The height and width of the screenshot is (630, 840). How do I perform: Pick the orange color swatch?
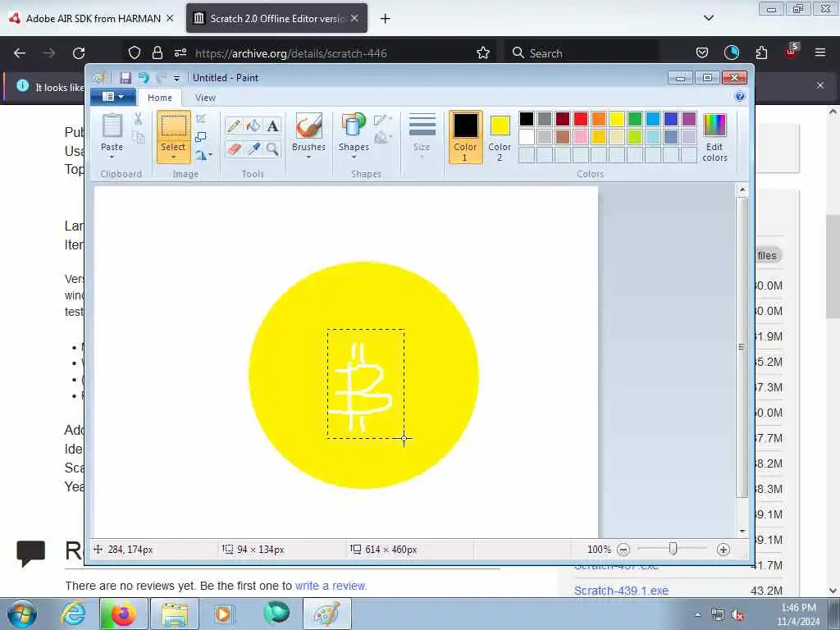599,119
